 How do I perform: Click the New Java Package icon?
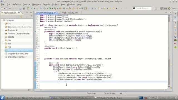pos(60,8)
